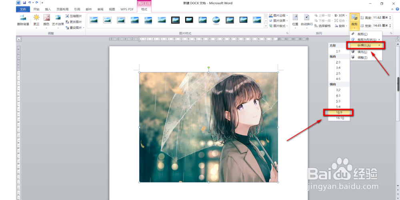Select the 3:2 landscape ratio
This screenshot has width=400, height=200.
pyautogui.click(x=339, y=90)
